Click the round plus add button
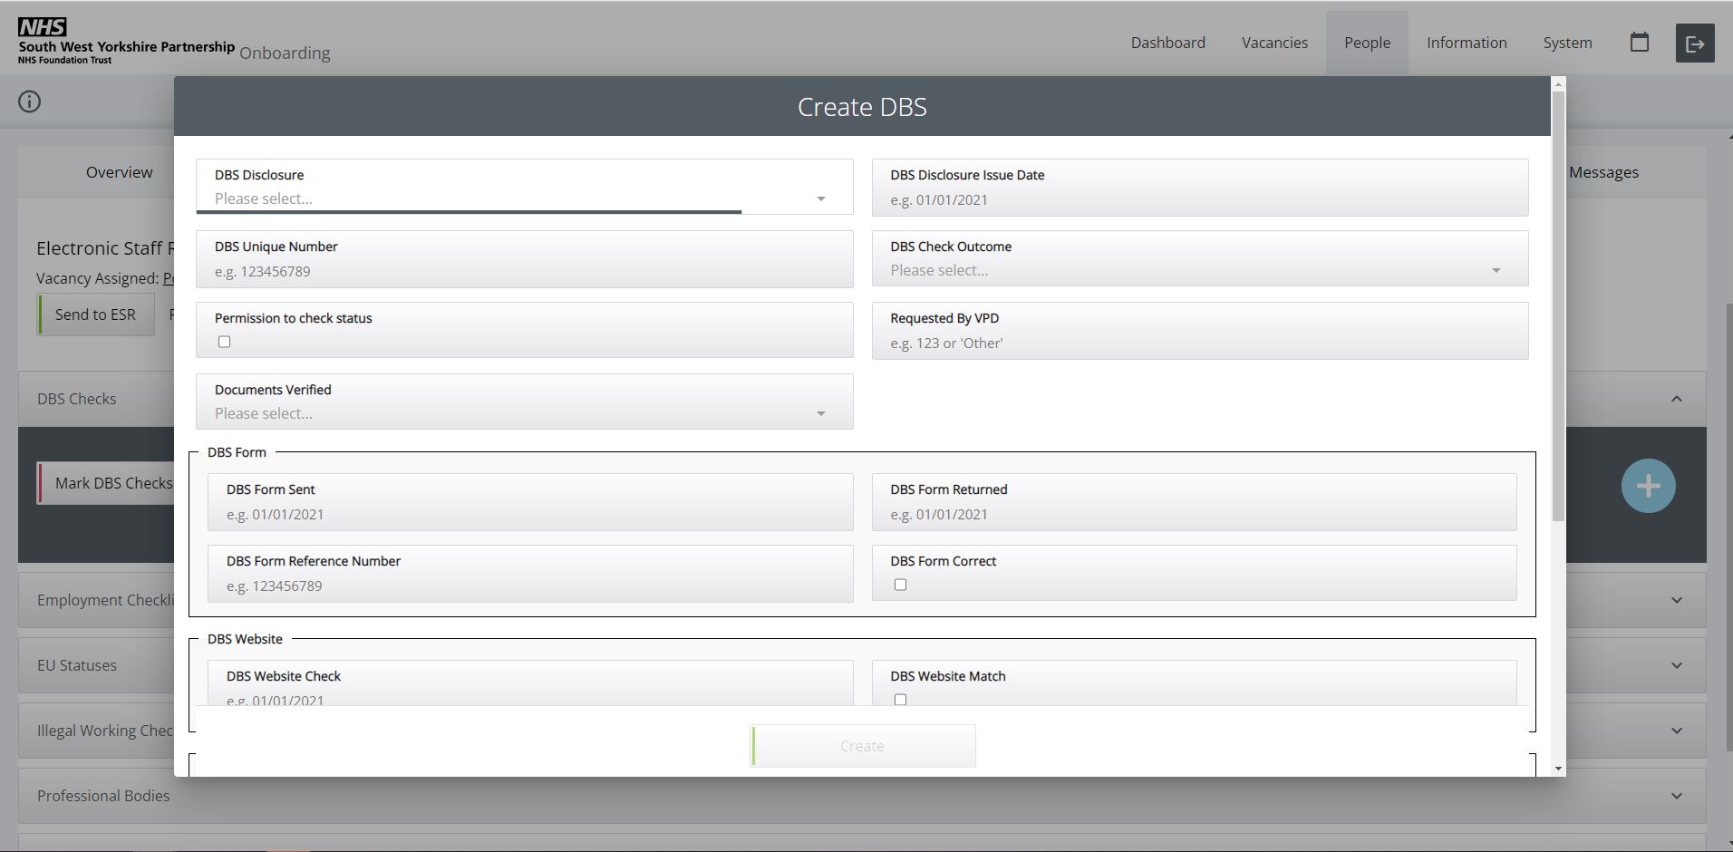The width and height of the screenshot is (1733, 852). 1647,486
